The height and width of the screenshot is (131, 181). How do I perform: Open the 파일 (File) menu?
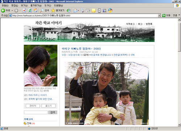pyautogui.click(x=5, y=5)
